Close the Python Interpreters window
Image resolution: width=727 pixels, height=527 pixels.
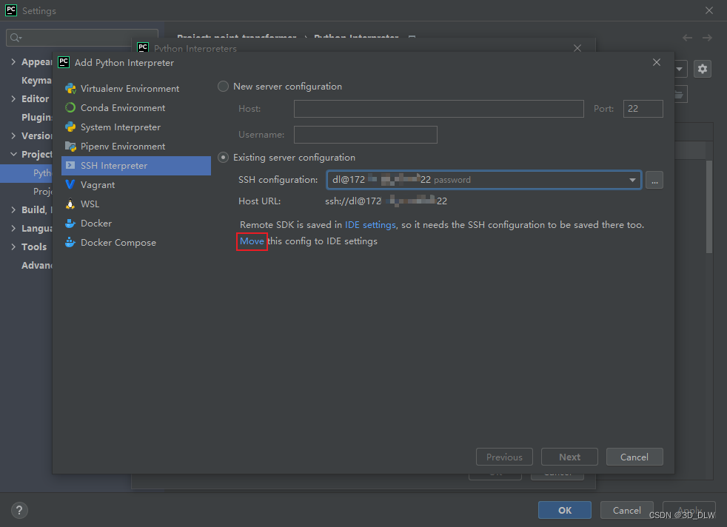click(x=577, y=48)
